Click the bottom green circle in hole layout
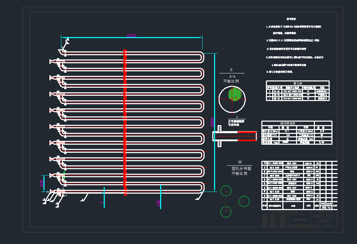Image resolution: width=357 pixels, height=244 pixels. [226, 211]
